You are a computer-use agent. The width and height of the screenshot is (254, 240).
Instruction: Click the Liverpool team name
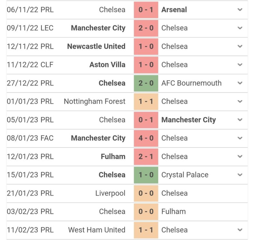point(110,193)
